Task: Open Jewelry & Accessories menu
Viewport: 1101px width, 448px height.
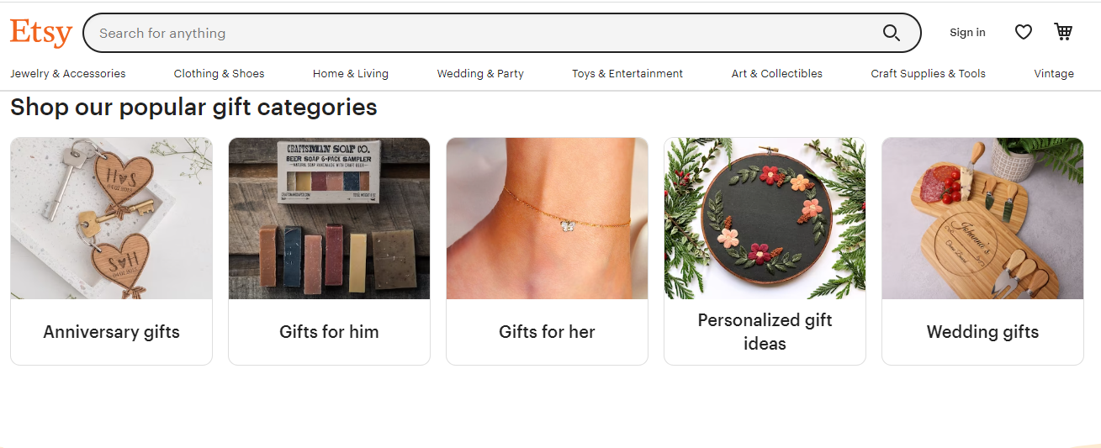Action: [68, 74]
